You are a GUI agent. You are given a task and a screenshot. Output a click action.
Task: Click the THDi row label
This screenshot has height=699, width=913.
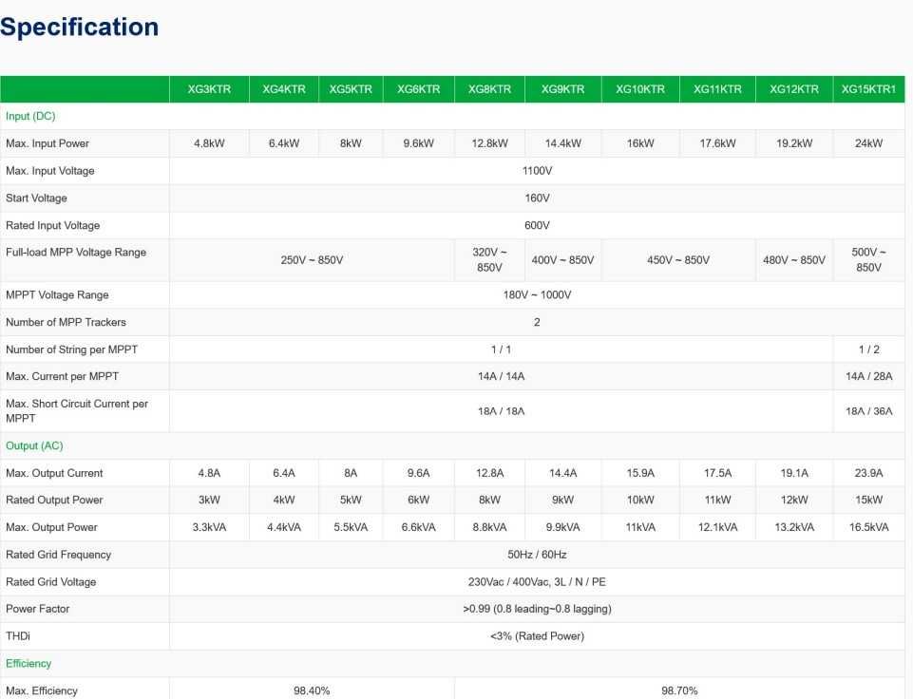coord(17,636)
